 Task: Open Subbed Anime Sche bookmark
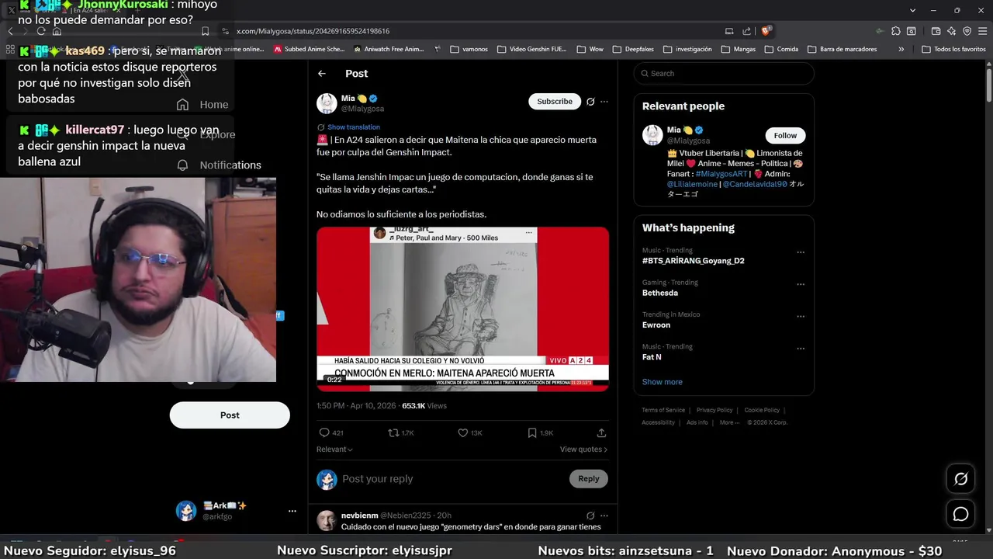309,49
